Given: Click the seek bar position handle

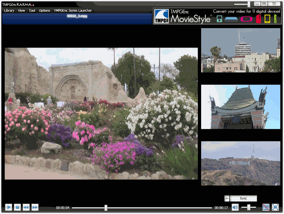Looking at the screenshot, I should pos(106,208).
